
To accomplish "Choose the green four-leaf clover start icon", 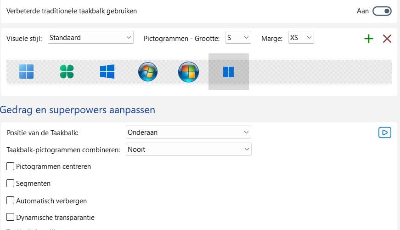I will (67, 72).
